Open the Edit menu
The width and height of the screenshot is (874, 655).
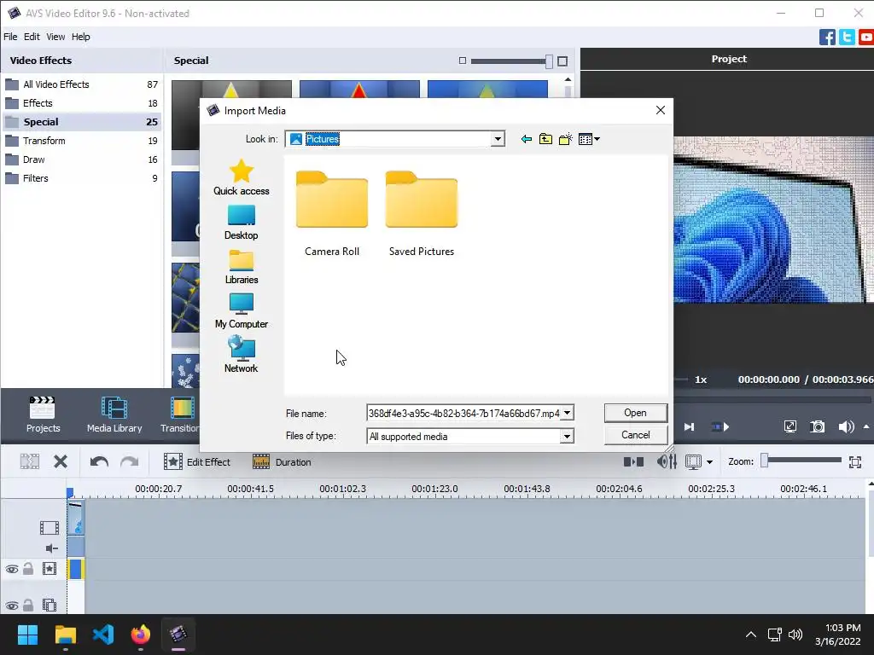click(x=32, y=37)
